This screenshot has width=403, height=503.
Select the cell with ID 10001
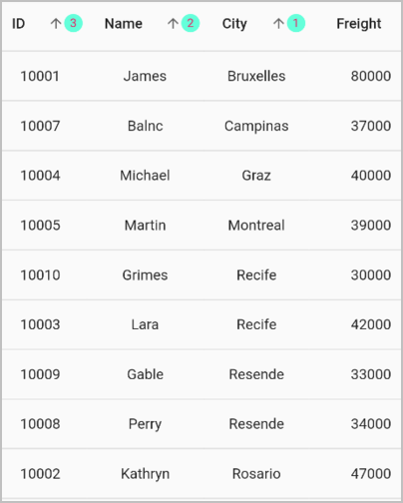[x=40, y=76]
